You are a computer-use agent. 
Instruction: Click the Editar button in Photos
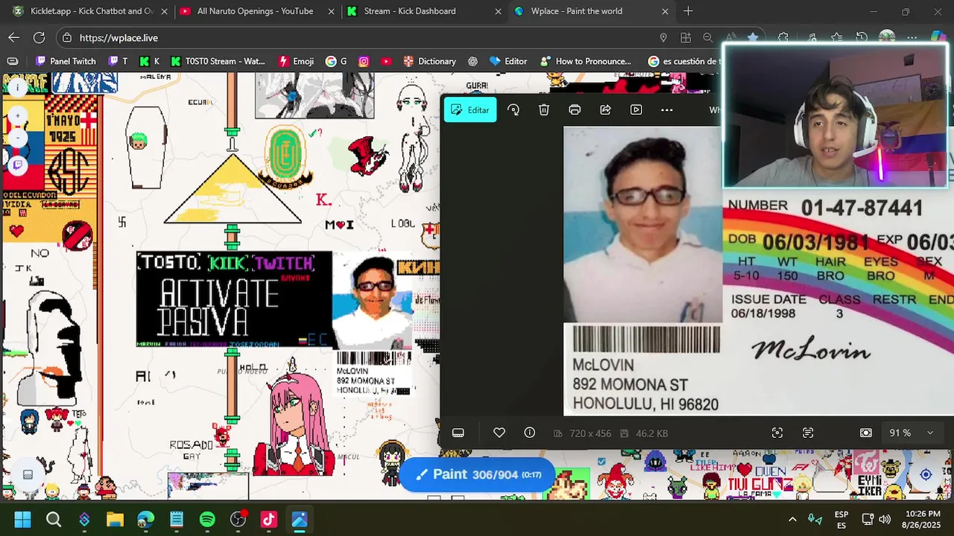click(x=470, y=110)
